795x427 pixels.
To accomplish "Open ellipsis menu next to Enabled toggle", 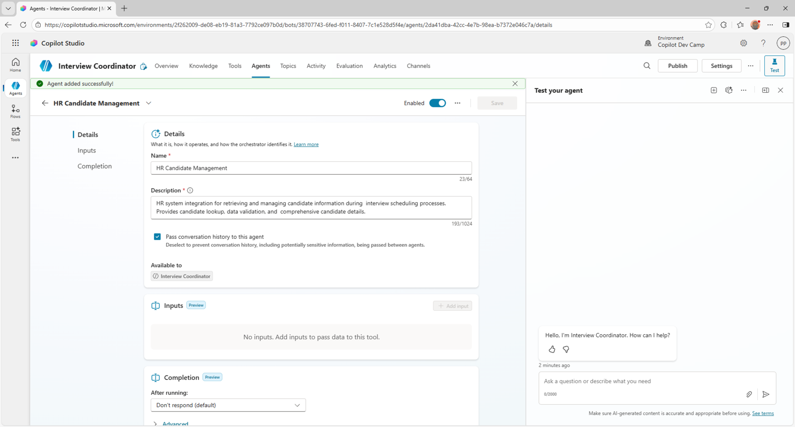I will tap(458, 103).
